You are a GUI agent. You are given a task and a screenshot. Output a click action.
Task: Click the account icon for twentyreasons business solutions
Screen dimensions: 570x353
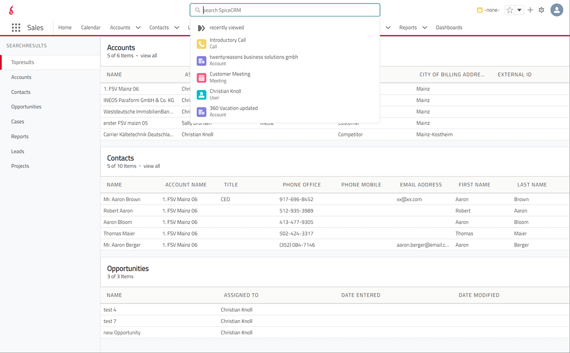[x=201, y=60]
